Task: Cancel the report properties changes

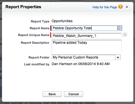Action: pos(73,94)
